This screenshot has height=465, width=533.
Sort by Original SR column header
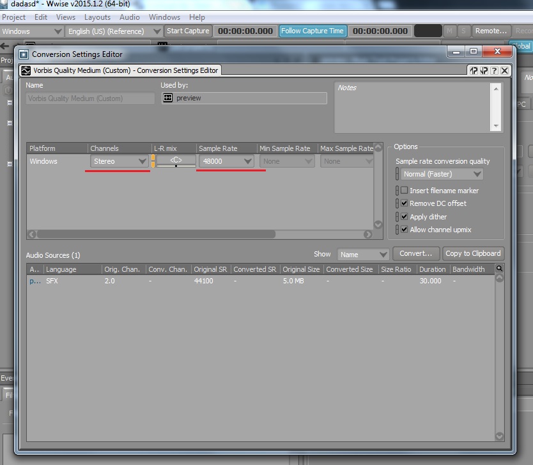211,269
